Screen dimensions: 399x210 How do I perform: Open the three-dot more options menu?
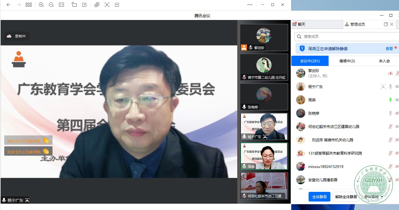click(250, 5)
